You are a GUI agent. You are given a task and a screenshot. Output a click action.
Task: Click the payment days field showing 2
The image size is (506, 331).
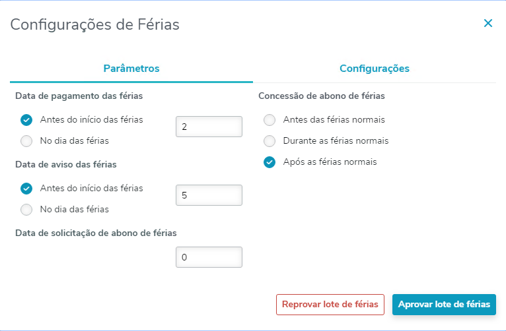[x=209, y=127]
